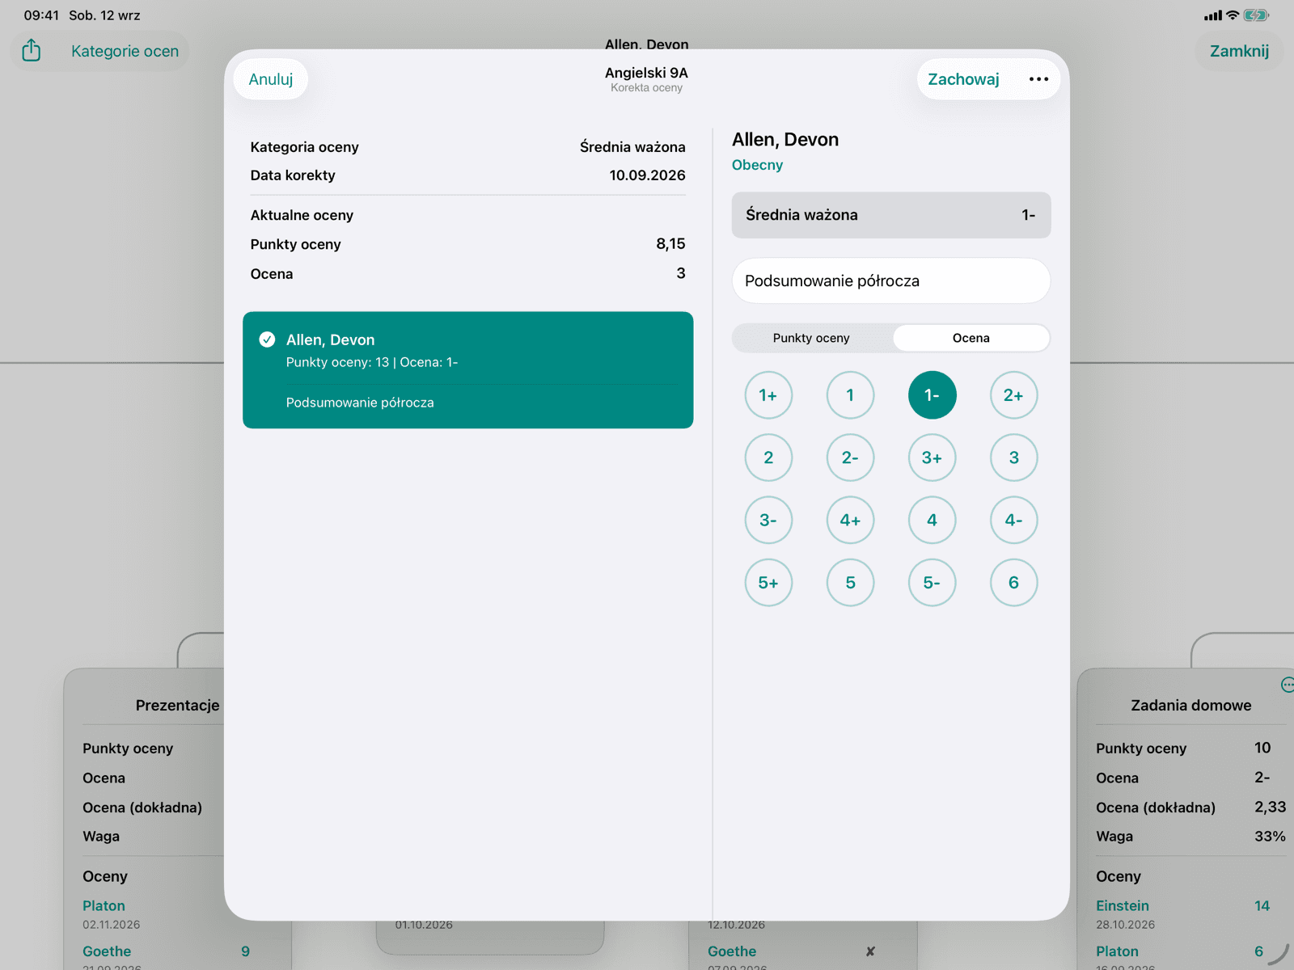
Task: Click Ocena (dokładna) 2,33 value
Action: pyautogui.click(x=1270, y=807)
